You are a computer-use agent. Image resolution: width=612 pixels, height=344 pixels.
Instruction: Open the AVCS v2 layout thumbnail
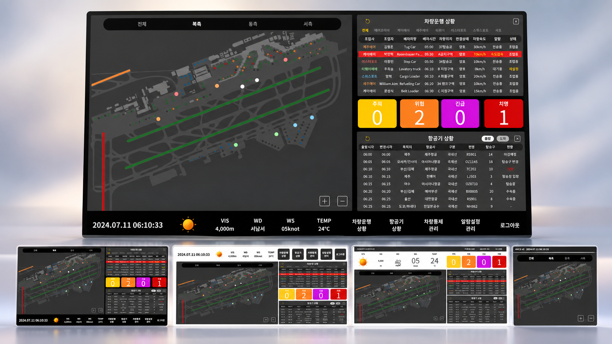555,286
